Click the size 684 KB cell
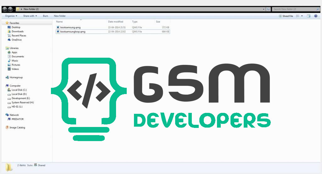 tap(165, 32)
